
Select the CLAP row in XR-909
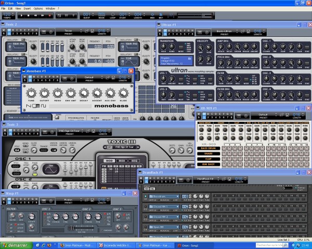[x=209, y=159]
